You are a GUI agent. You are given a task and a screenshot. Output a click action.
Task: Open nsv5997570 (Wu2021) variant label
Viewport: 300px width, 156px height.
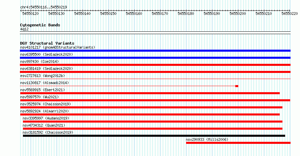tap(39, 97)
